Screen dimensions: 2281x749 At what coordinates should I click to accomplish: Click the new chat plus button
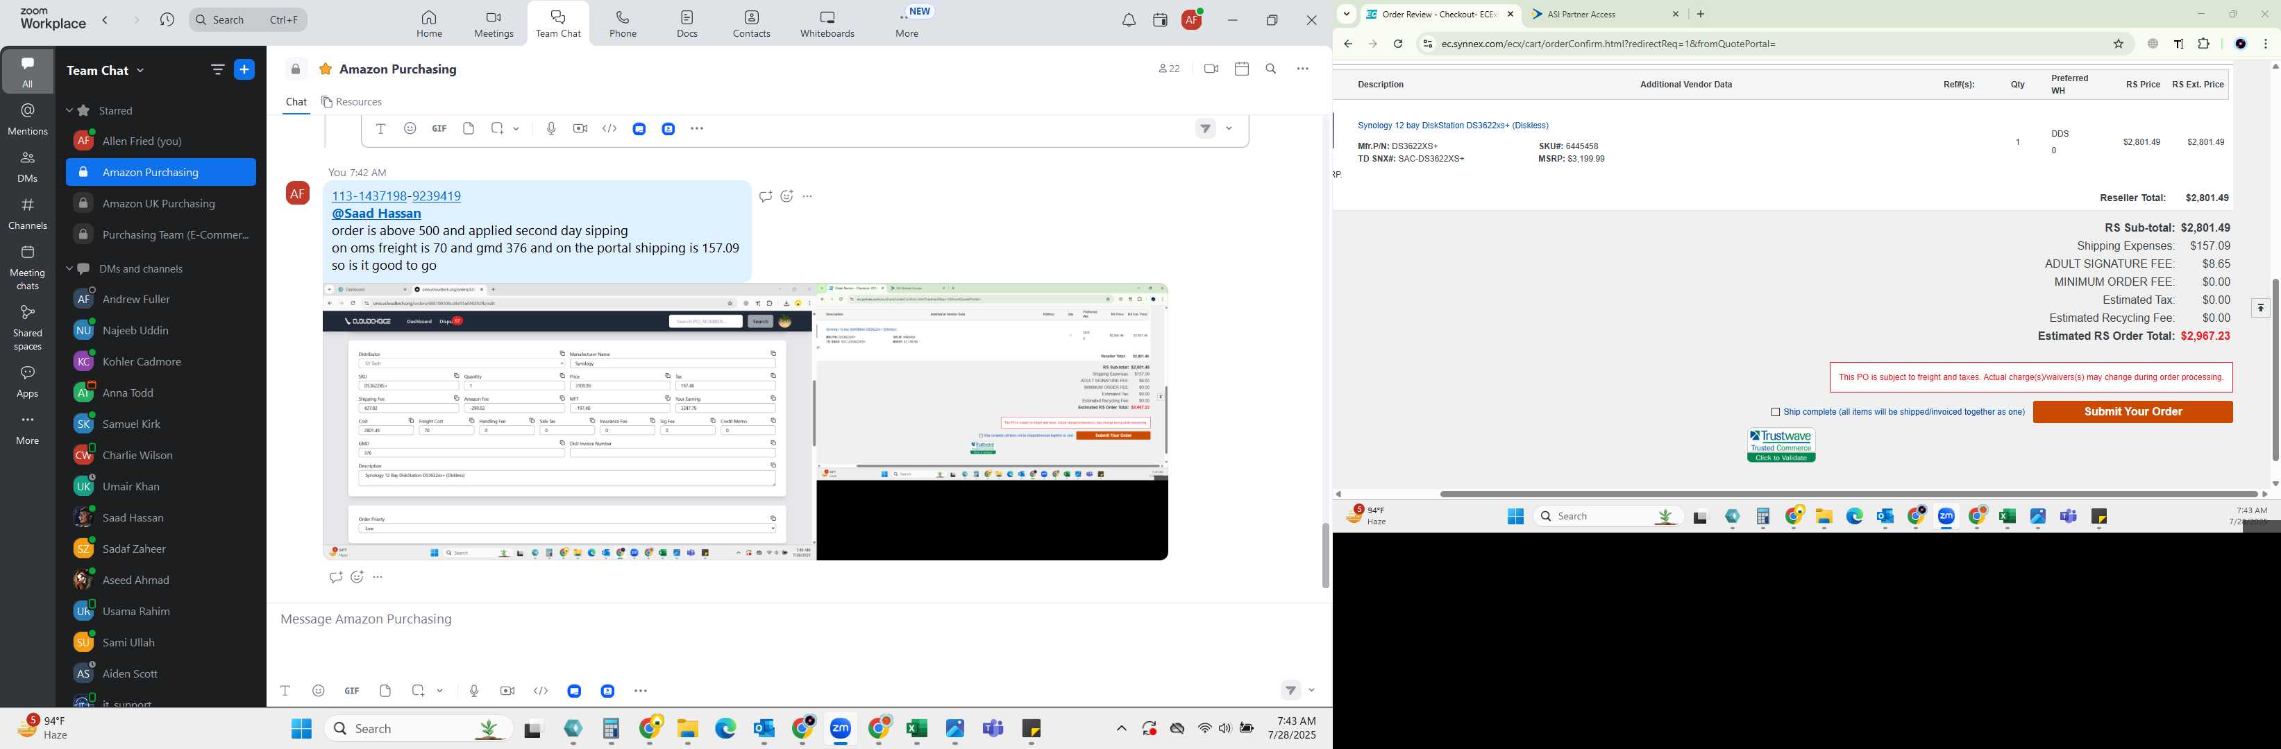coord(244,70)
